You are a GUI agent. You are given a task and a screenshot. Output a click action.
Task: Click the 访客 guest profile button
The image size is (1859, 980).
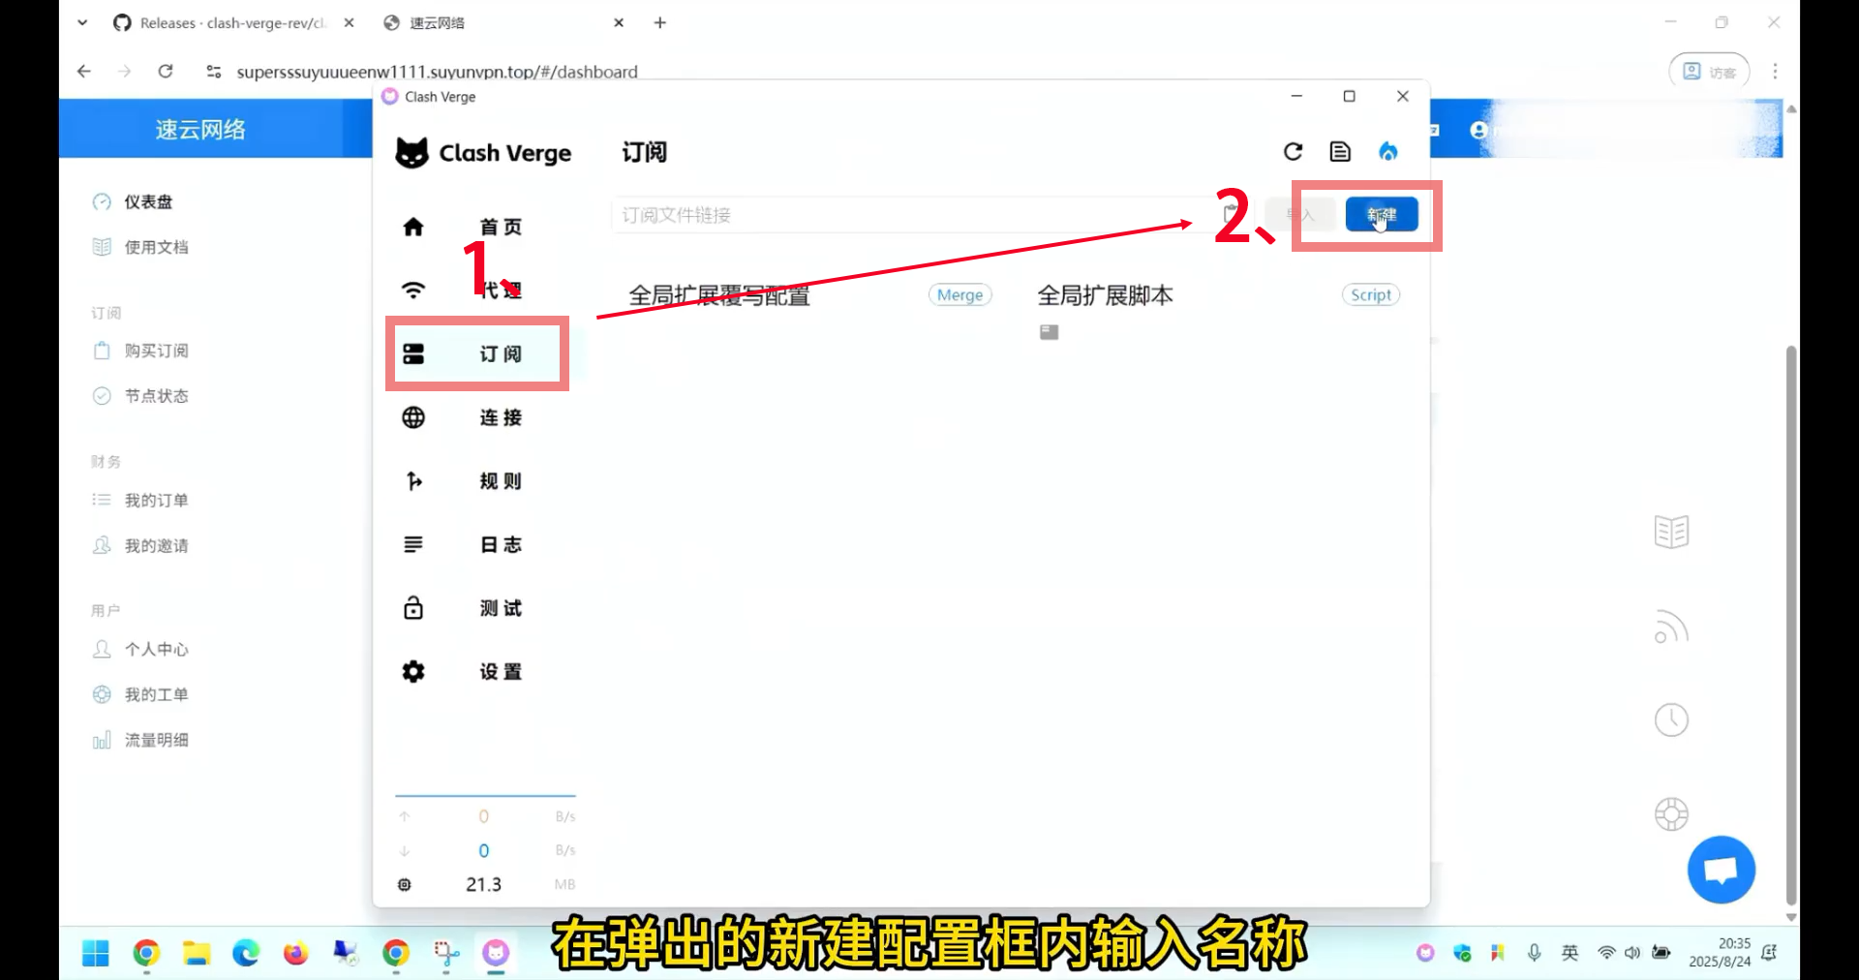point(1708,71)
